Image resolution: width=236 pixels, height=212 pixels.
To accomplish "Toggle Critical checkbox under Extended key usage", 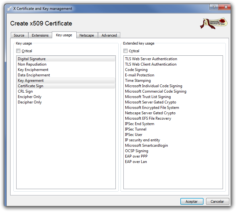I will click(126, 51).
